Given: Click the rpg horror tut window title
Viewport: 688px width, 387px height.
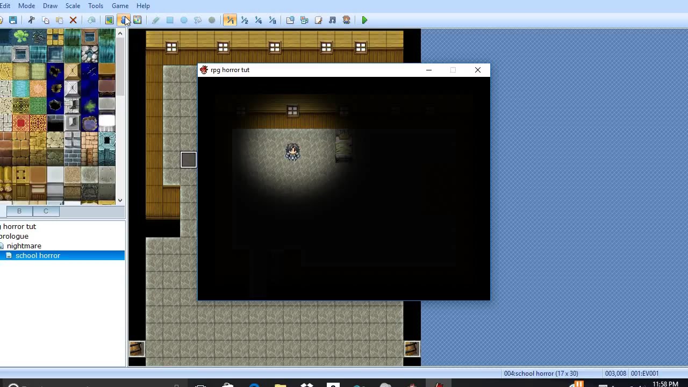Looking at the screenshot, I should click(x=230, y=70).
